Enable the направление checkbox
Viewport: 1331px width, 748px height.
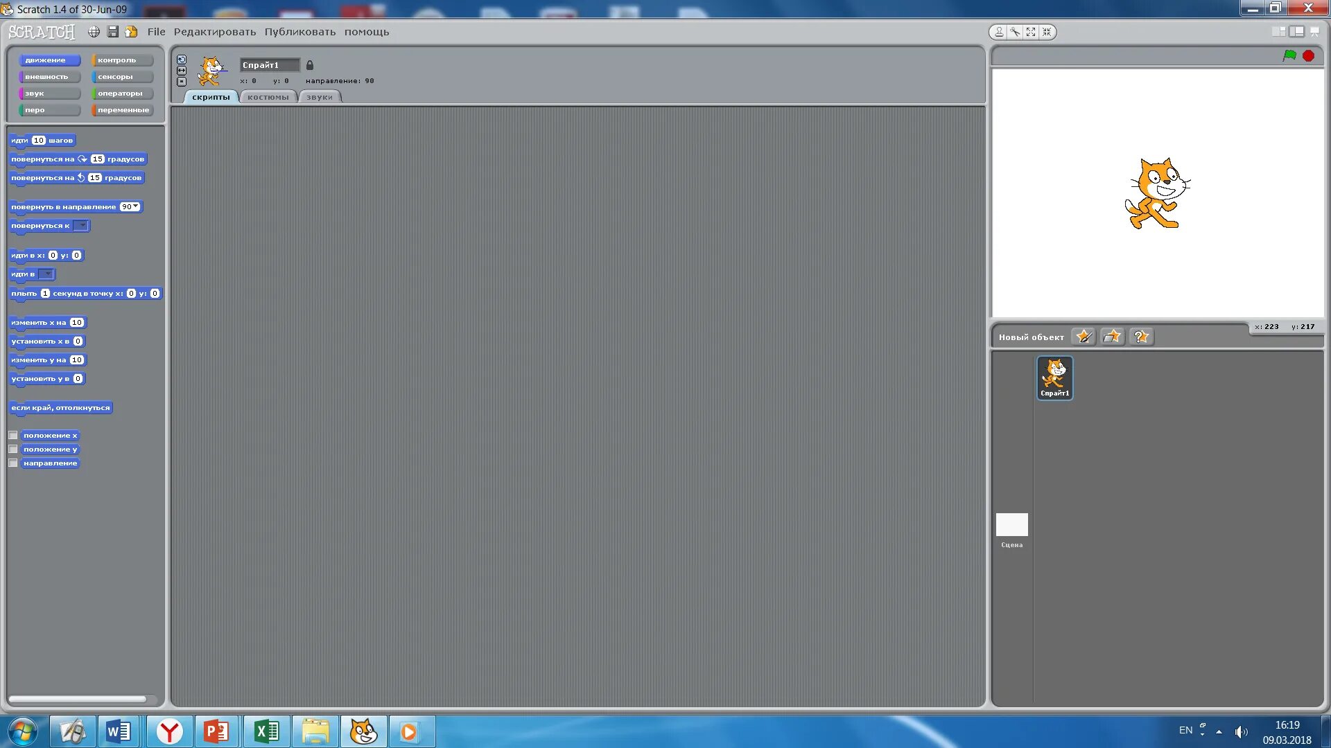[13, 463]
